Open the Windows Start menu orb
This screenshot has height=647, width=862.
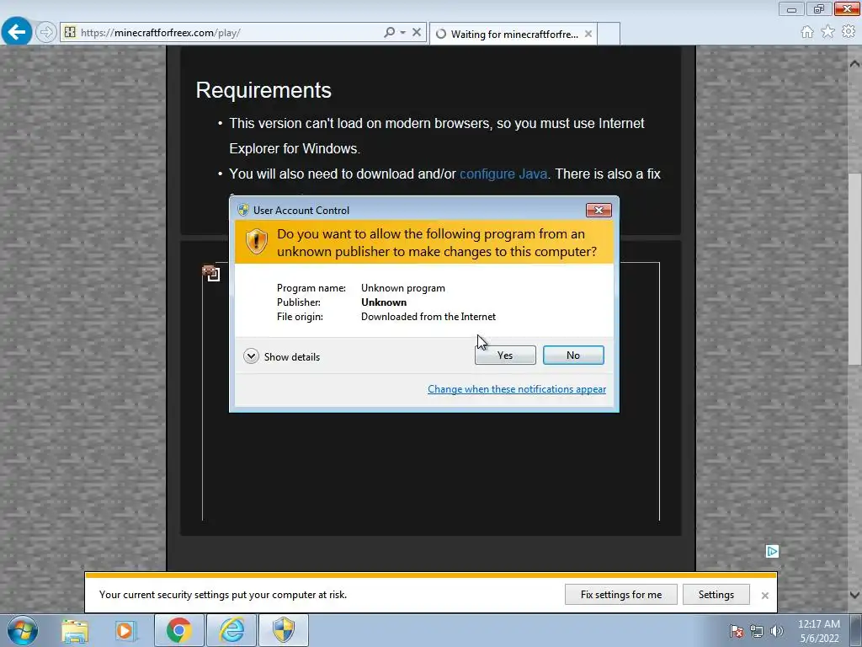point(23,630)
